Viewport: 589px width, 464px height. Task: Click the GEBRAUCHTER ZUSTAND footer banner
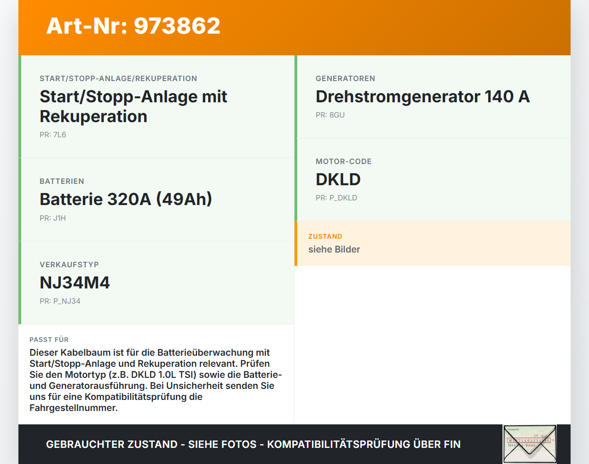[253, 444]
